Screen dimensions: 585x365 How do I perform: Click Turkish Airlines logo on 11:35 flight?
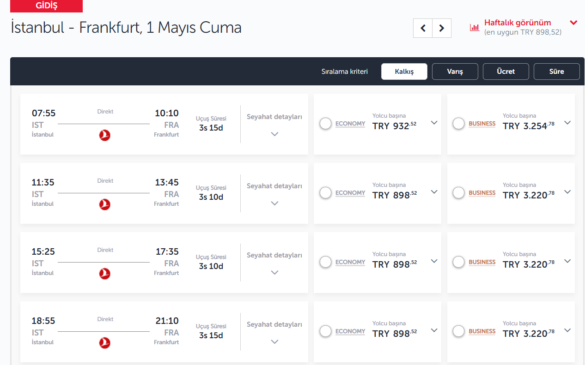pyautogui.click(x=105, y=204)
